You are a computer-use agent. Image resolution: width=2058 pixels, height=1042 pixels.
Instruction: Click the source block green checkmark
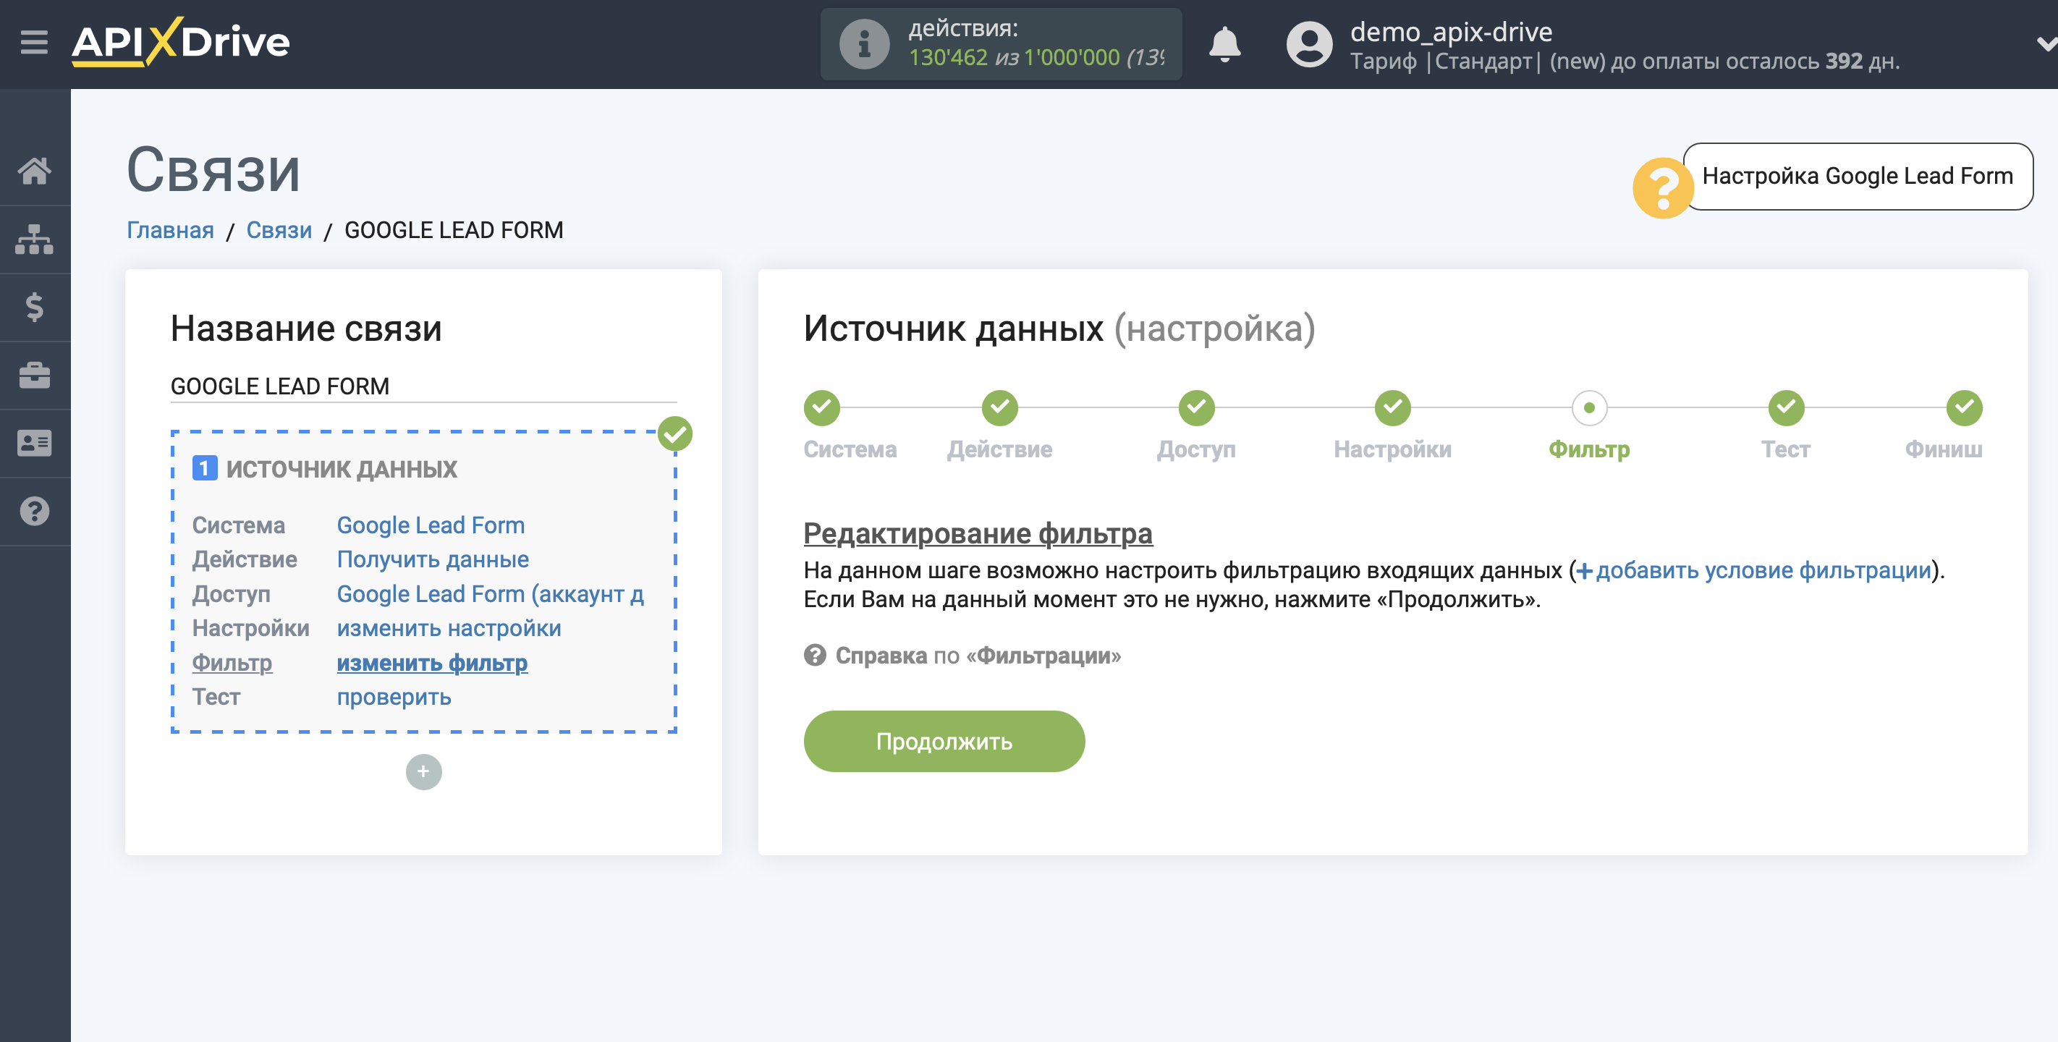[x=675, y=434]
